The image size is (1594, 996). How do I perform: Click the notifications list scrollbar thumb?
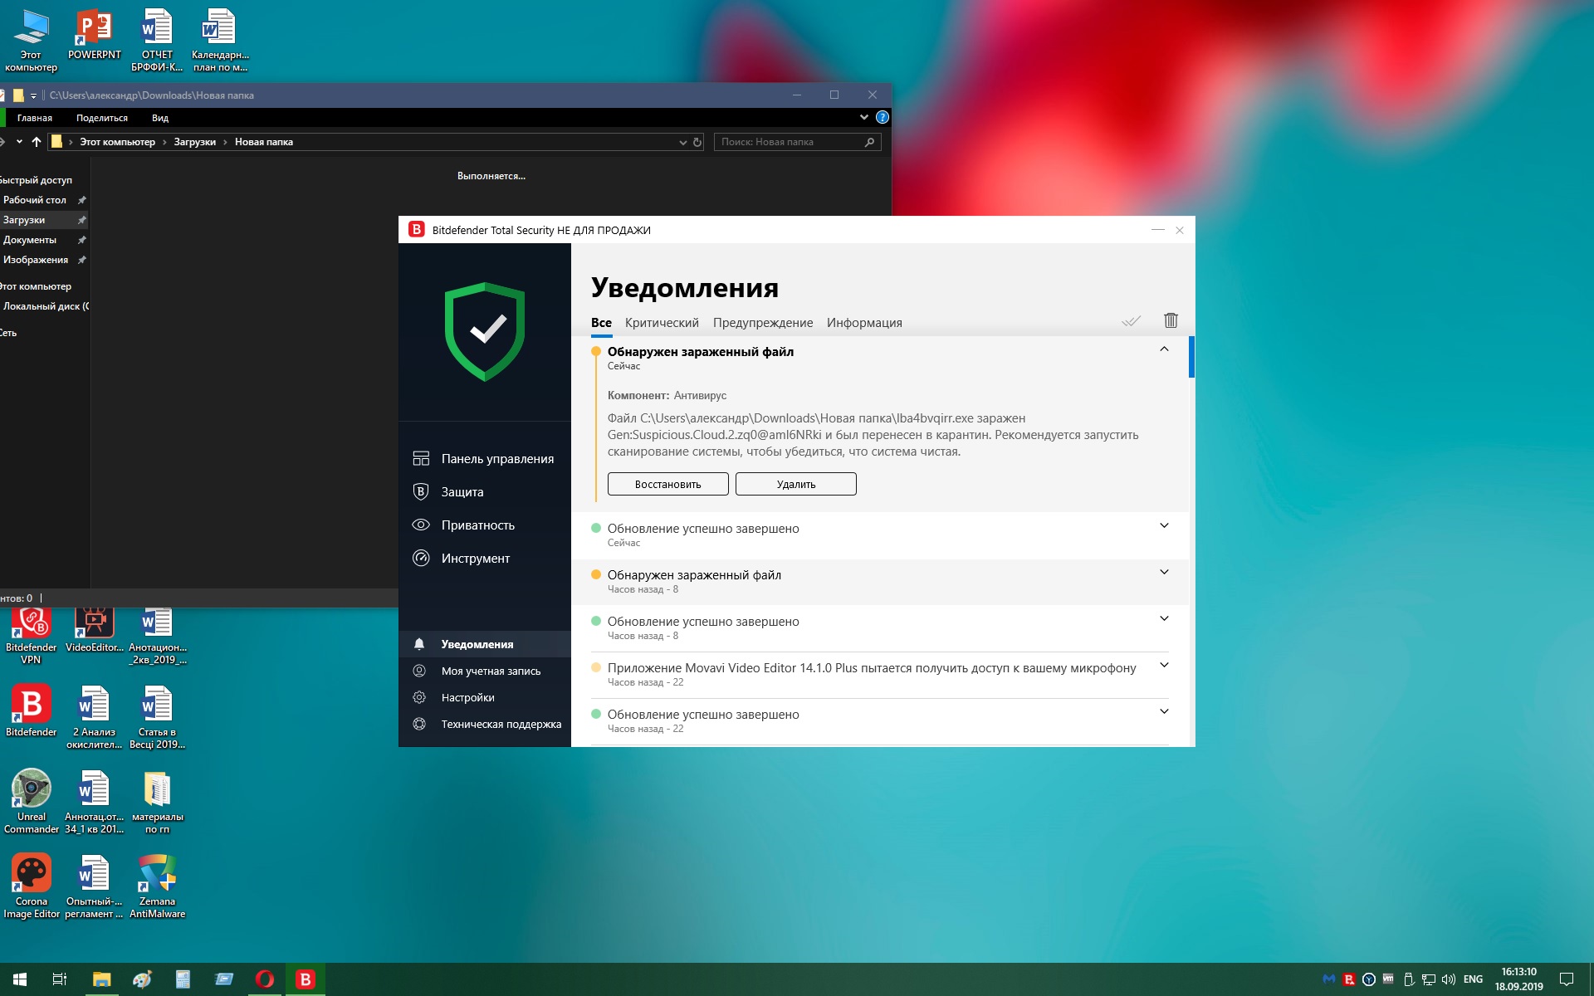point(1191,357)
